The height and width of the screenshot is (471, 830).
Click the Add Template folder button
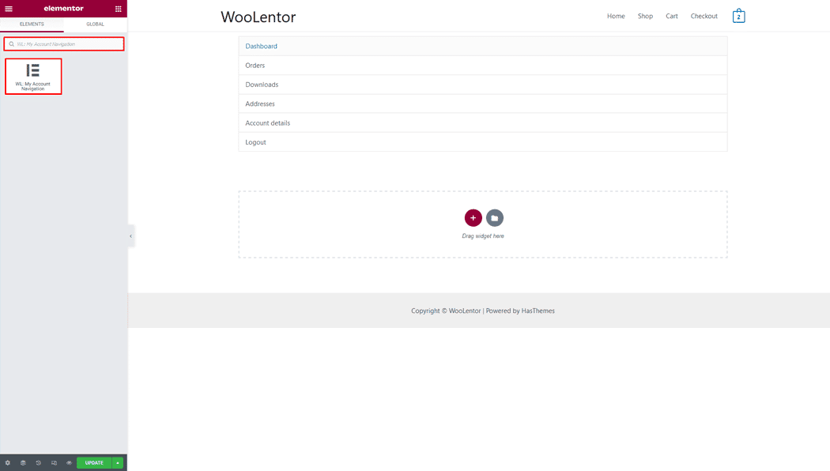tap(494, 218)
